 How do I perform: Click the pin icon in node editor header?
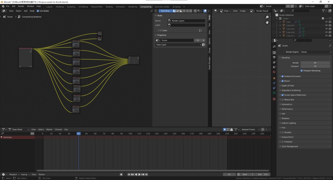151,11
